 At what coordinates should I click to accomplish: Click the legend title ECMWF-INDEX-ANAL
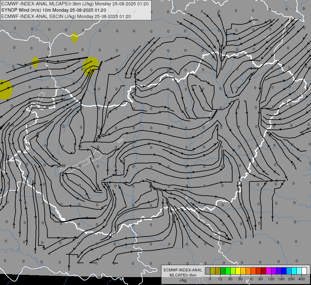(183, 270)
